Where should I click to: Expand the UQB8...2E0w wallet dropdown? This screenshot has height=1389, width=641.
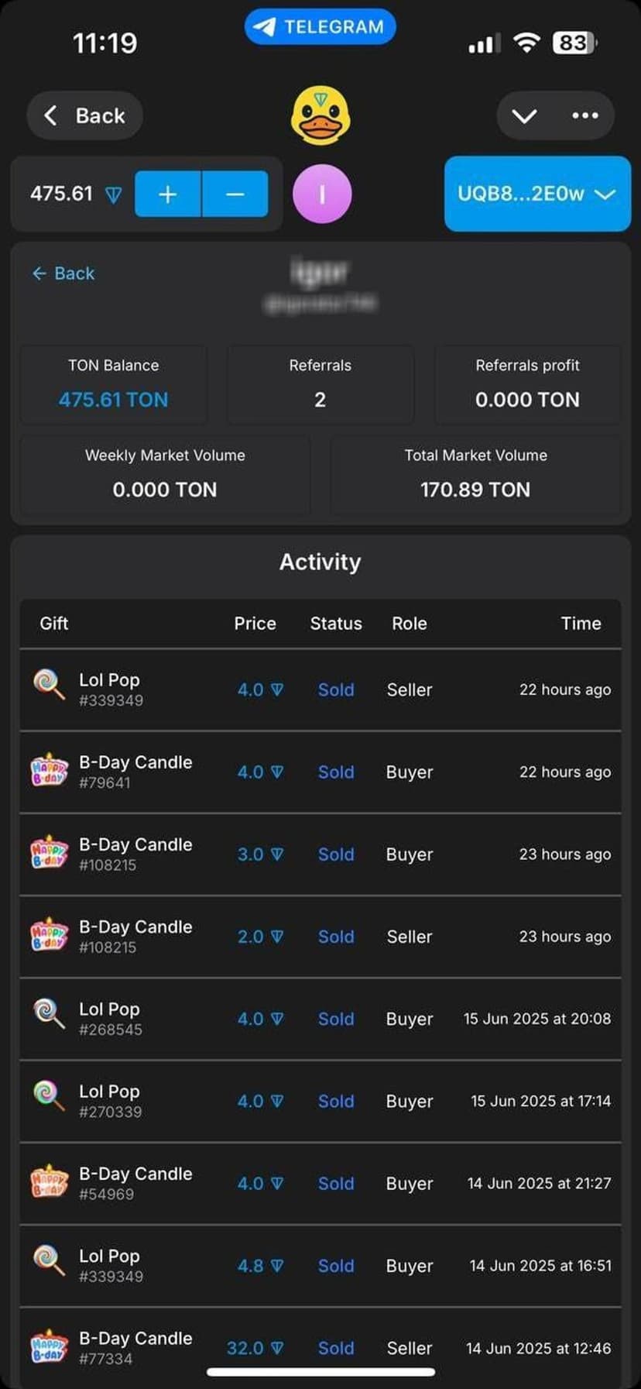537,194
